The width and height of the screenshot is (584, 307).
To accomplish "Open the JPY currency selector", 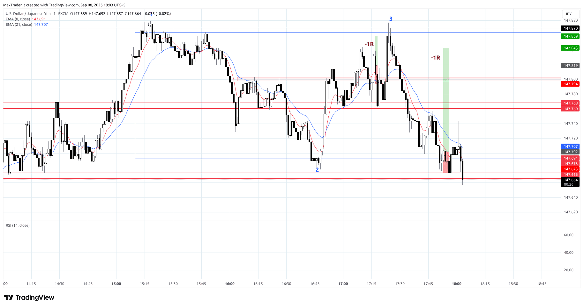I will [568, 14].
